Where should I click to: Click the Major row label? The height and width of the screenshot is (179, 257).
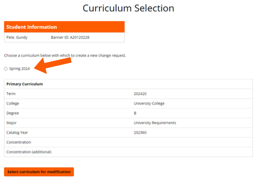(12, 123)
